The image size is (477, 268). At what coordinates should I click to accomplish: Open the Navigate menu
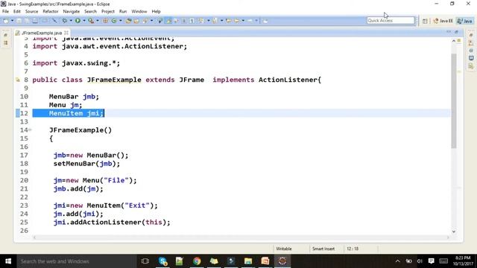pos(72,12)
